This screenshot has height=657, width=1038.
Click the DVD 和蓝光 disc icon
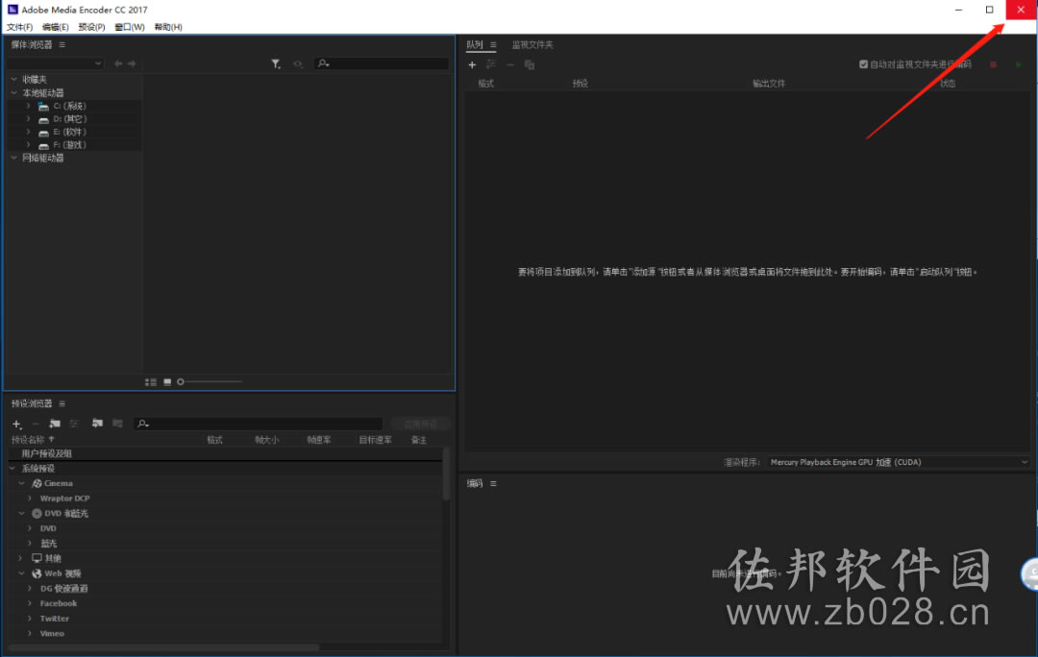[x=37, y=514]
